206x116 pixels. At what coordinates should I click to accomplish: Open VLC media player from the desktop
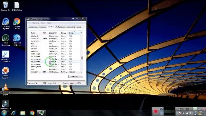click(5, 89)
